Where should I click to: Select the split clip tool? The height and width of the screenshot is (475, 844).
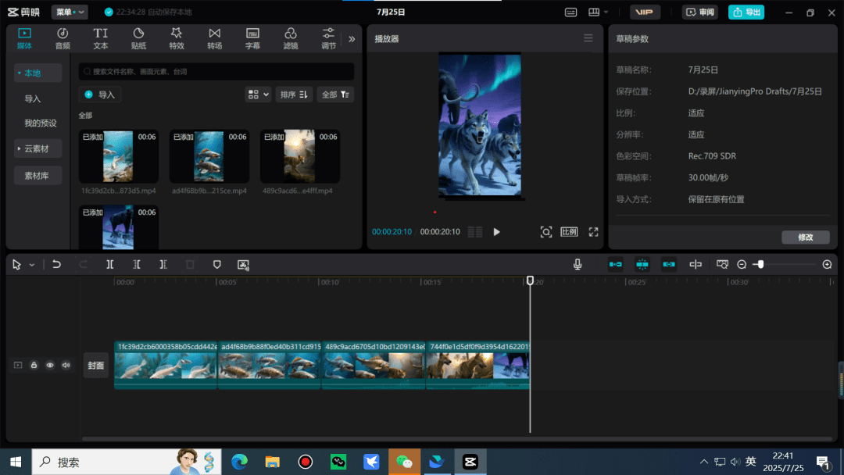point(110,264)
